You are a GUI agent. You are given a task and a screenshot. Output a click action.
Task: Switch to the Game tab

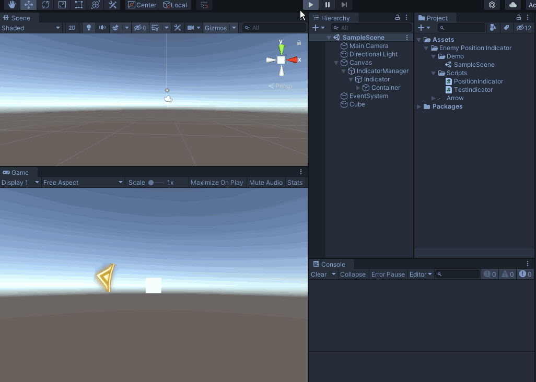(x=16, y=173)
